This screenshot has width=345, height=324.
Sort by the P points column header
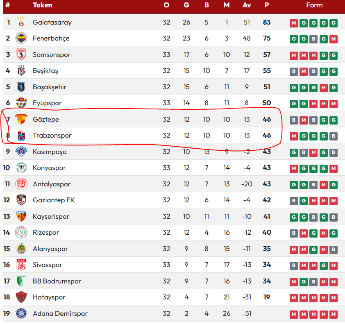pyautogui.click(x=267, y=5)
